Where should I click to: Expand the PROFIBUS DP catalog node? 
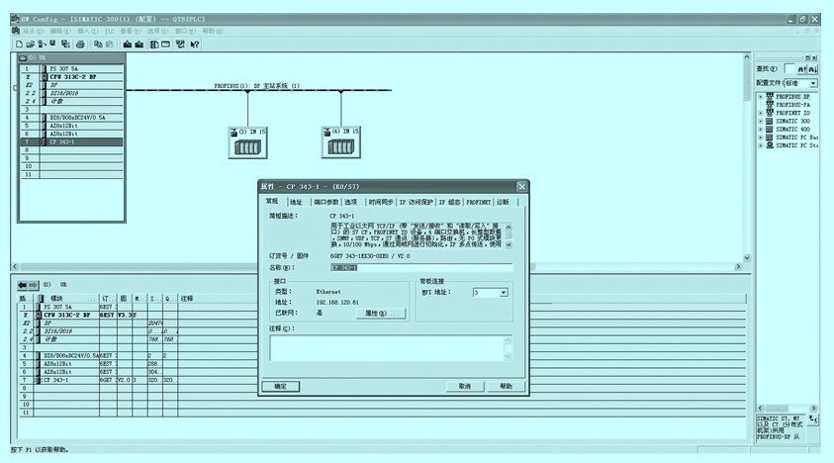pyautogui.click(x=761, y=97)
